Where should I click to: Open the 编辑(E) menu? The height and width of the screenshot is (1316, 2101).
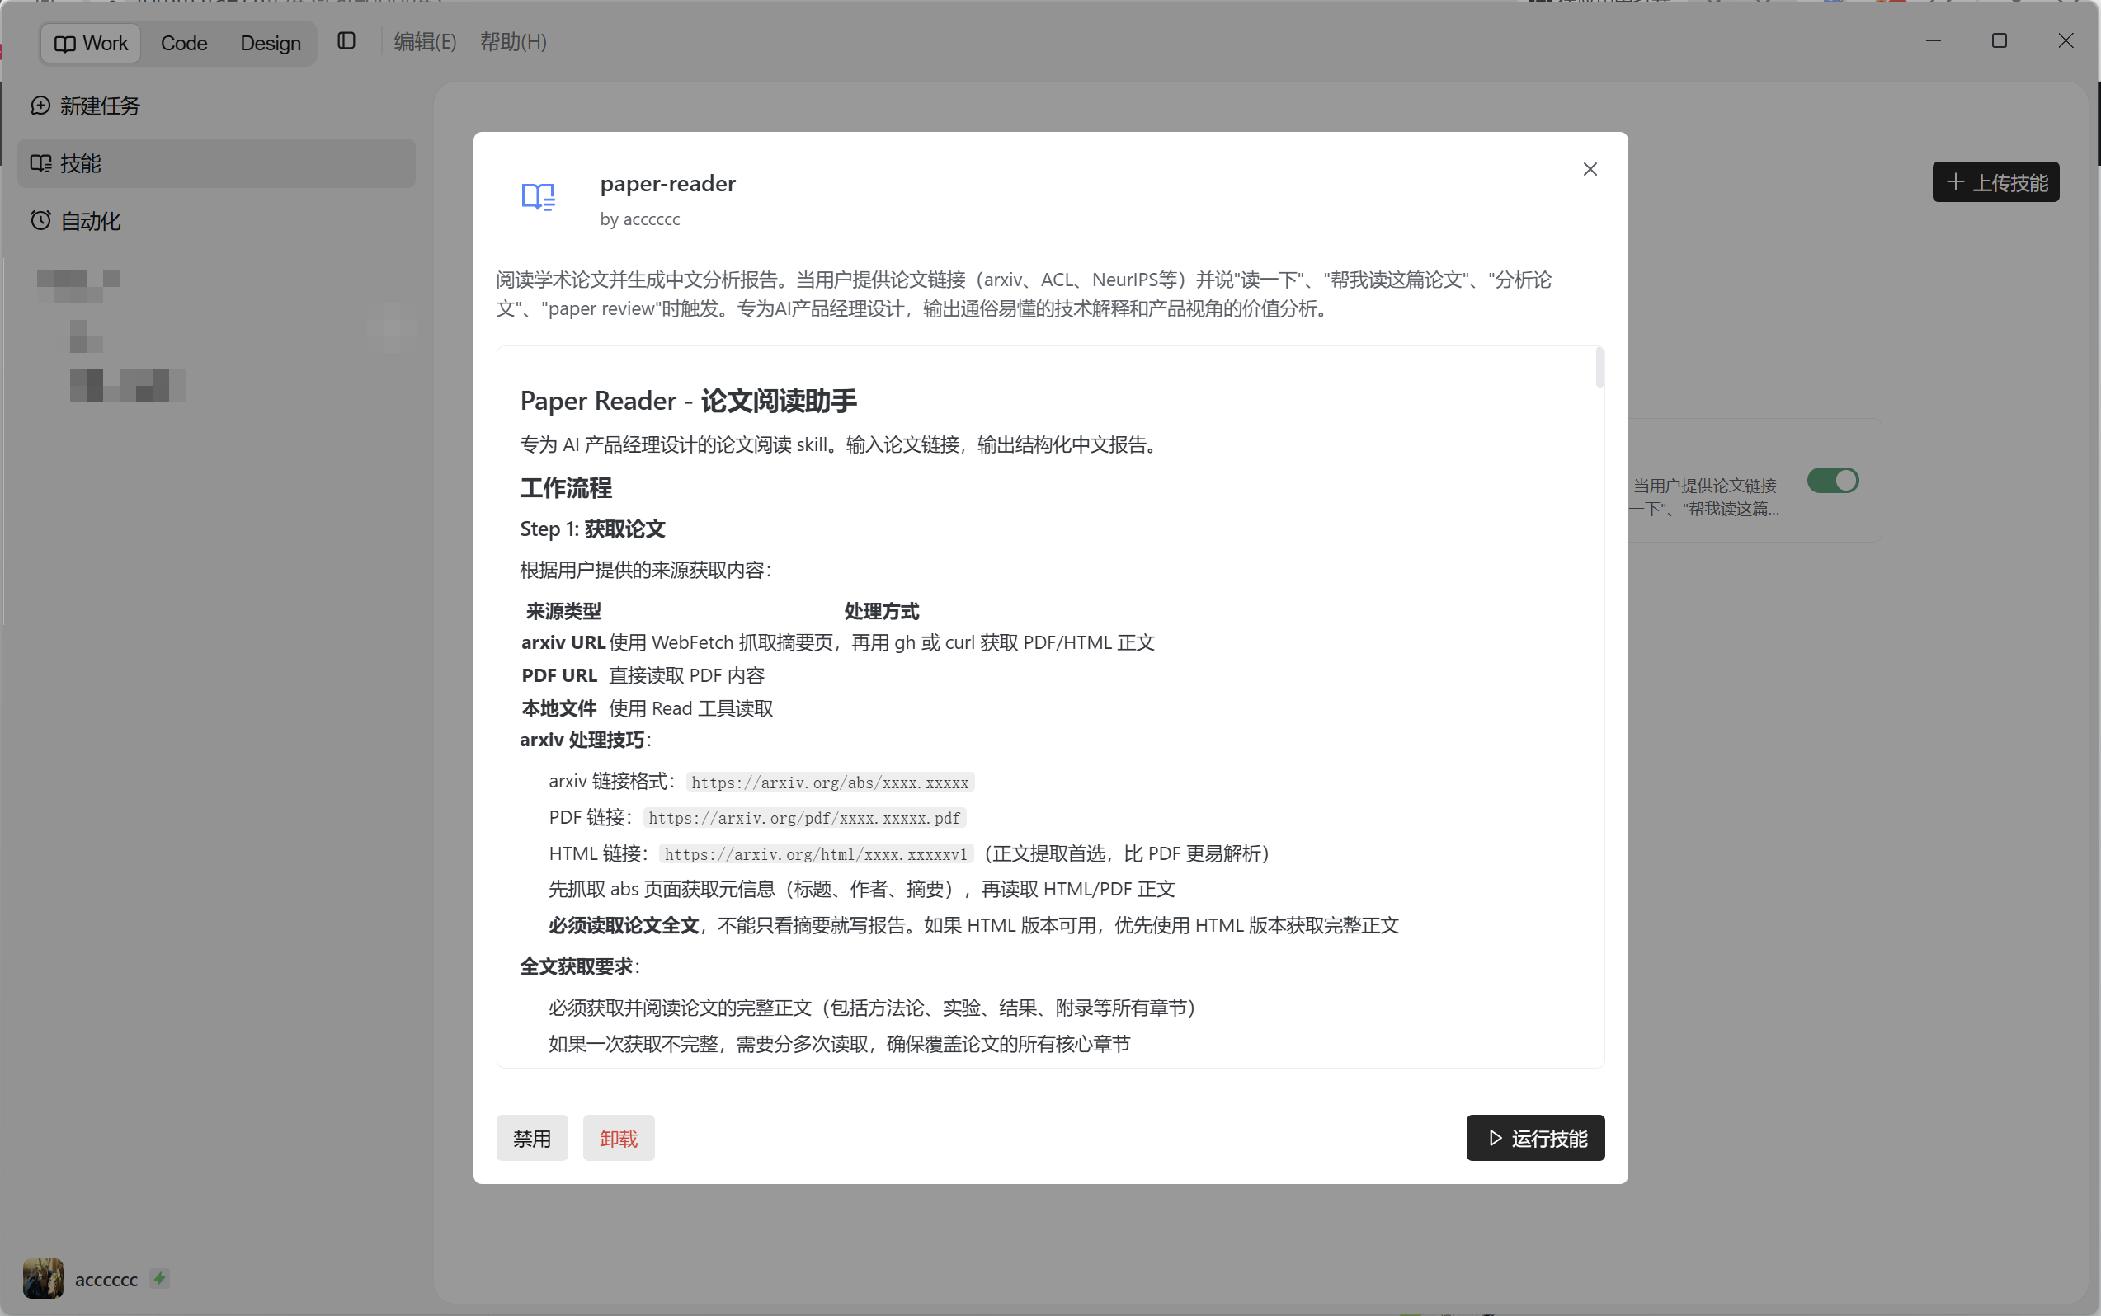(x=425, y=42)
